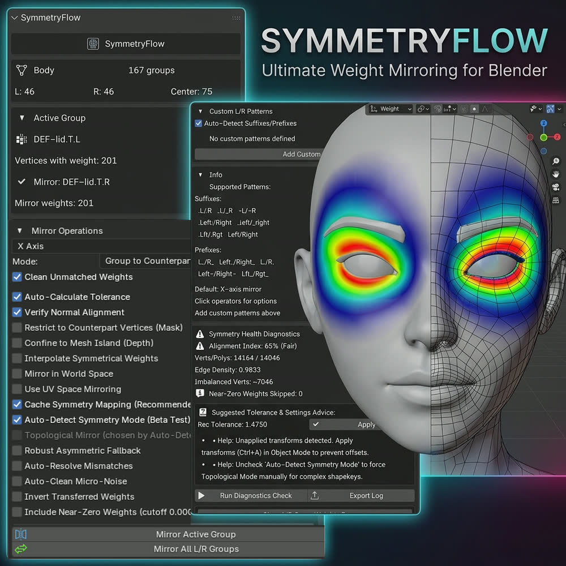This screenshot has width=566, height=566.
Task: Toggle Auto-Calculate Tolerance checkbox
Action: (x=17, y=297)
